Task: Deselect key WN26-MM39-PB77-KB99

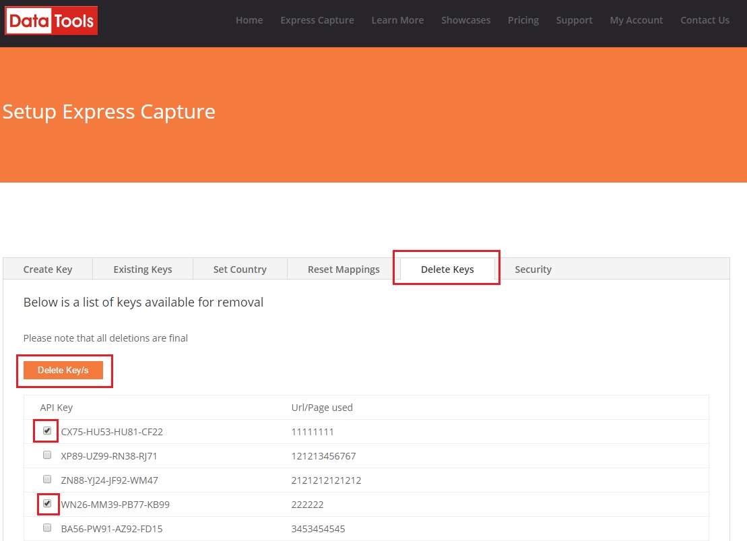Action: click(x=47, y=503)
